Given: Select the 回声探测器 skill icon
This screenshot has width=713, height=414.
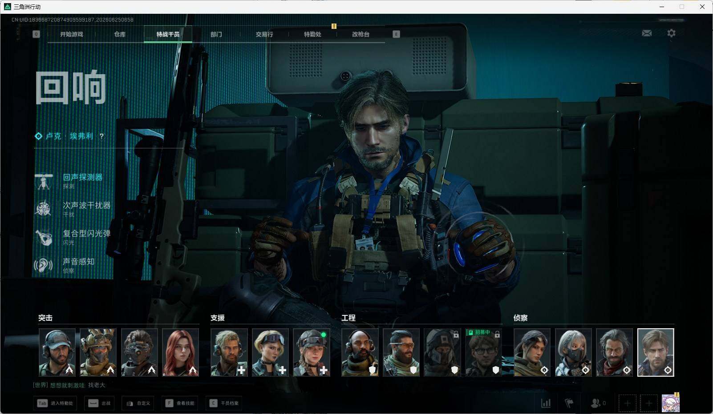Looking at the screenshot, I should [x=44, y=181].
